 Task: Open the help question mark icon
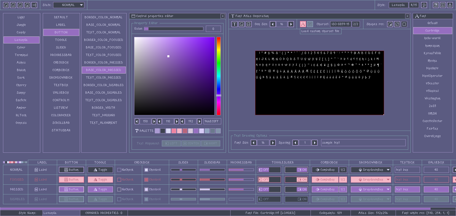(x=436, y=5)
